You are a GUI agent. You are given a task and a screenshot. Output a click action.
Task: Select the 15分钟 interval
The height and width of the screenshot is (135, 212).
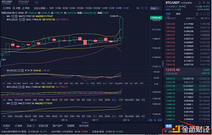tap(88, 8)
